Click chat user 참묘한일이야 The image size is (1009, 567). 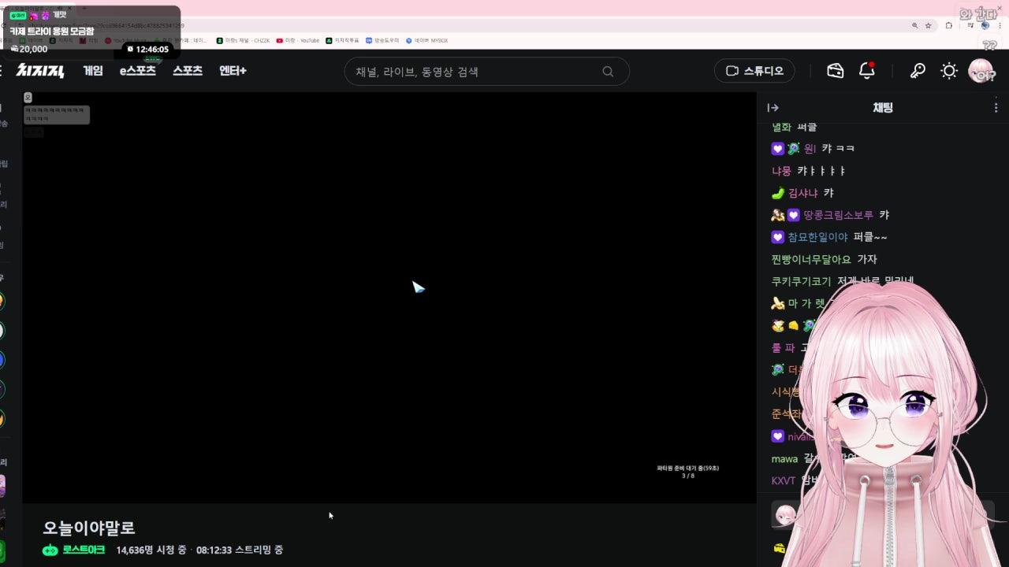click(x=817, y=237)
